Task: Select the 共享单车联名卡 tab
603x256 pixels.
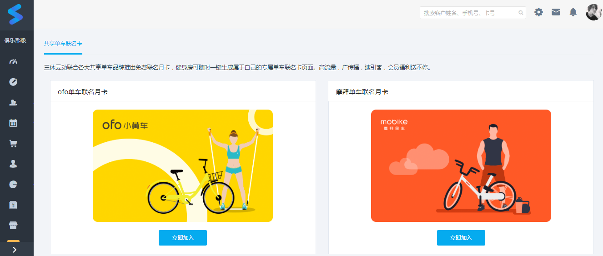Action: coord(63,44)
